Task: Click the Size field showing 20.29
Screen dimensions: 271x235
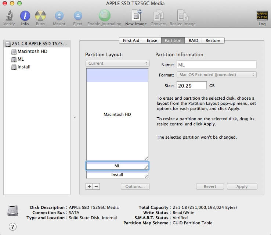Action: [x=191, y=85]
